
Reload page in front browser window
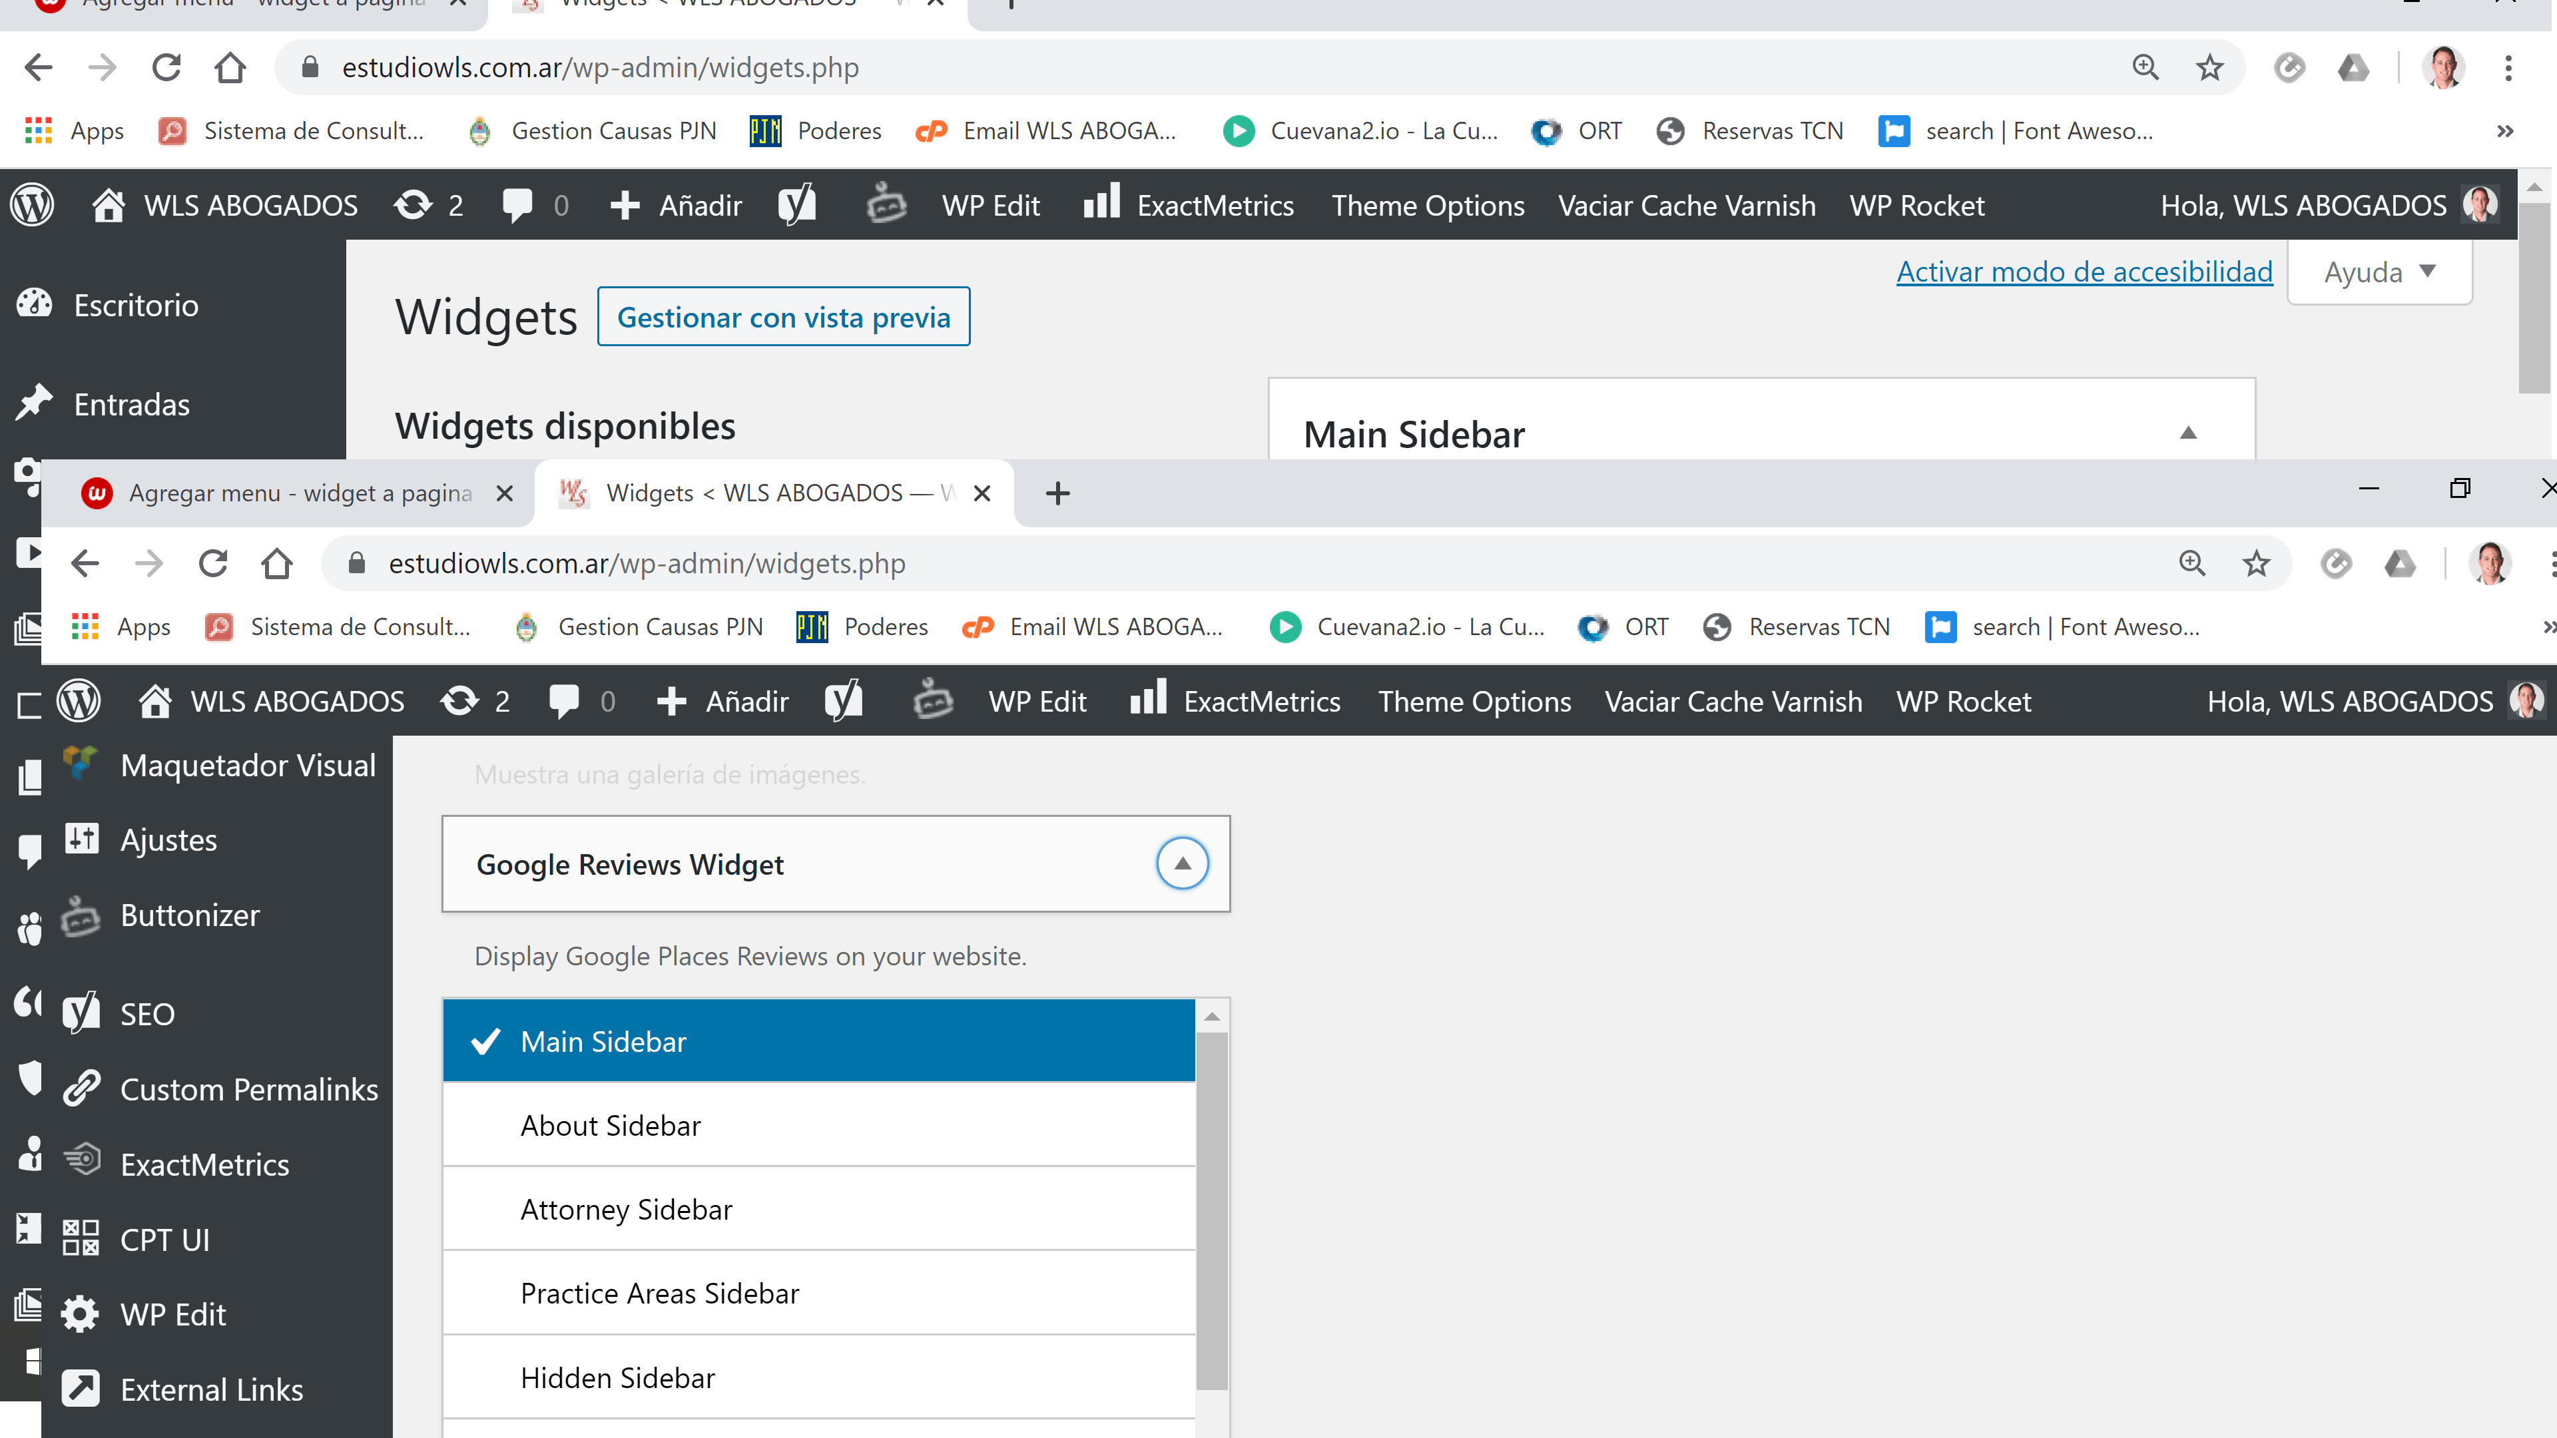coord(213,564)
